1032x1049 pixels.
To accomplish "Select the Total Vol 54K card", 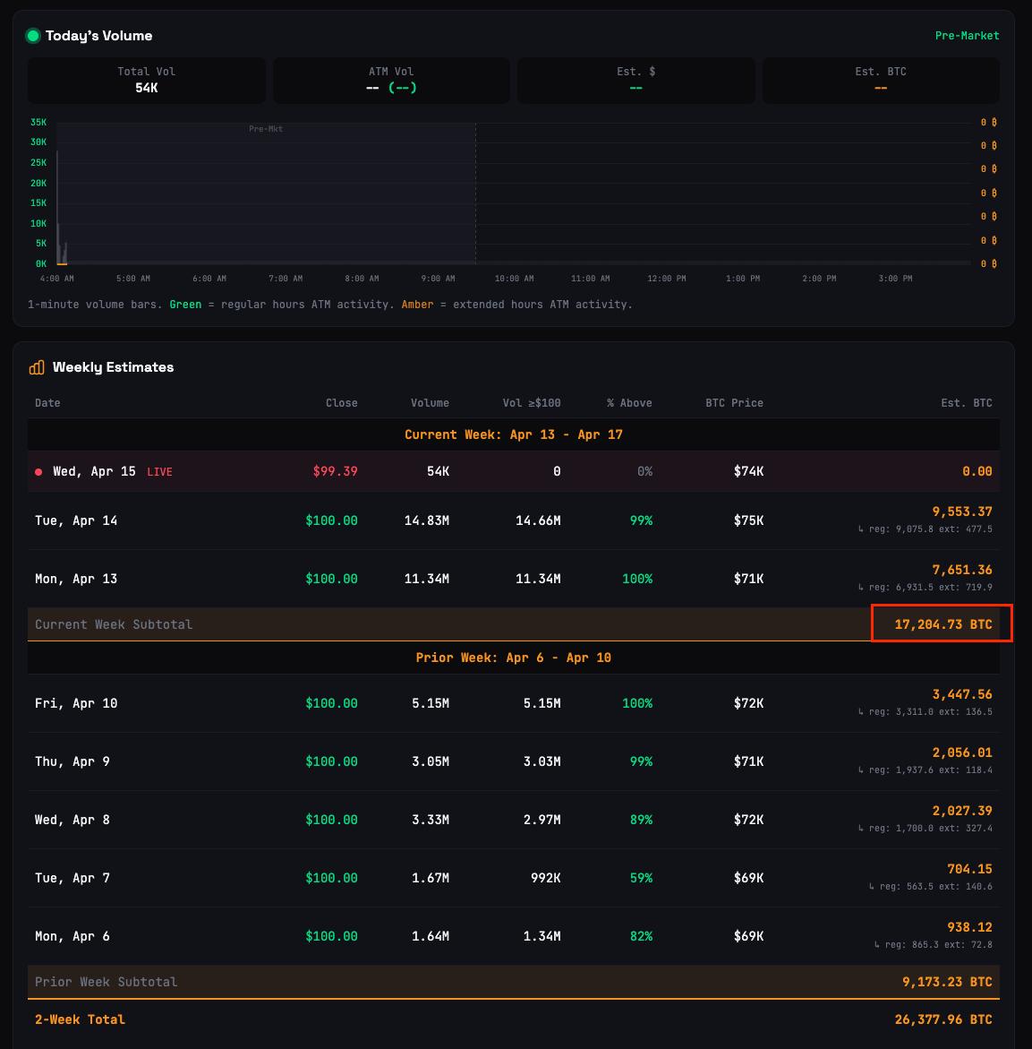I will coord(147,80).
